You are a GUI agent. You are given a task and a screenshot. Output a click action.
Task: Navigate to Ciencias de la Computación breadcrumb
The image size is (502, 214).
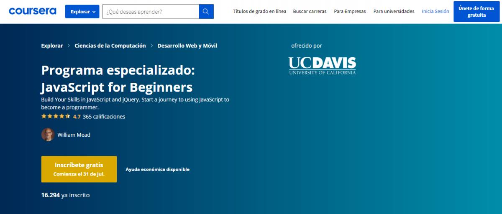point(110,46)
